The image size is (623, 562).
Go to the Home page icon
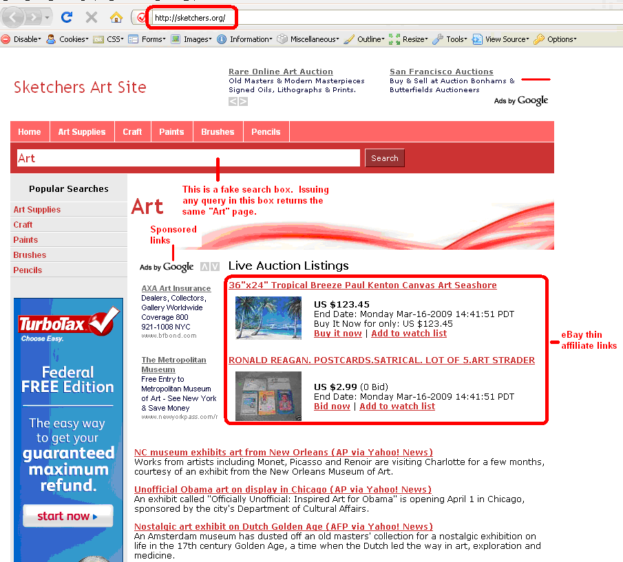pos(116,17)
